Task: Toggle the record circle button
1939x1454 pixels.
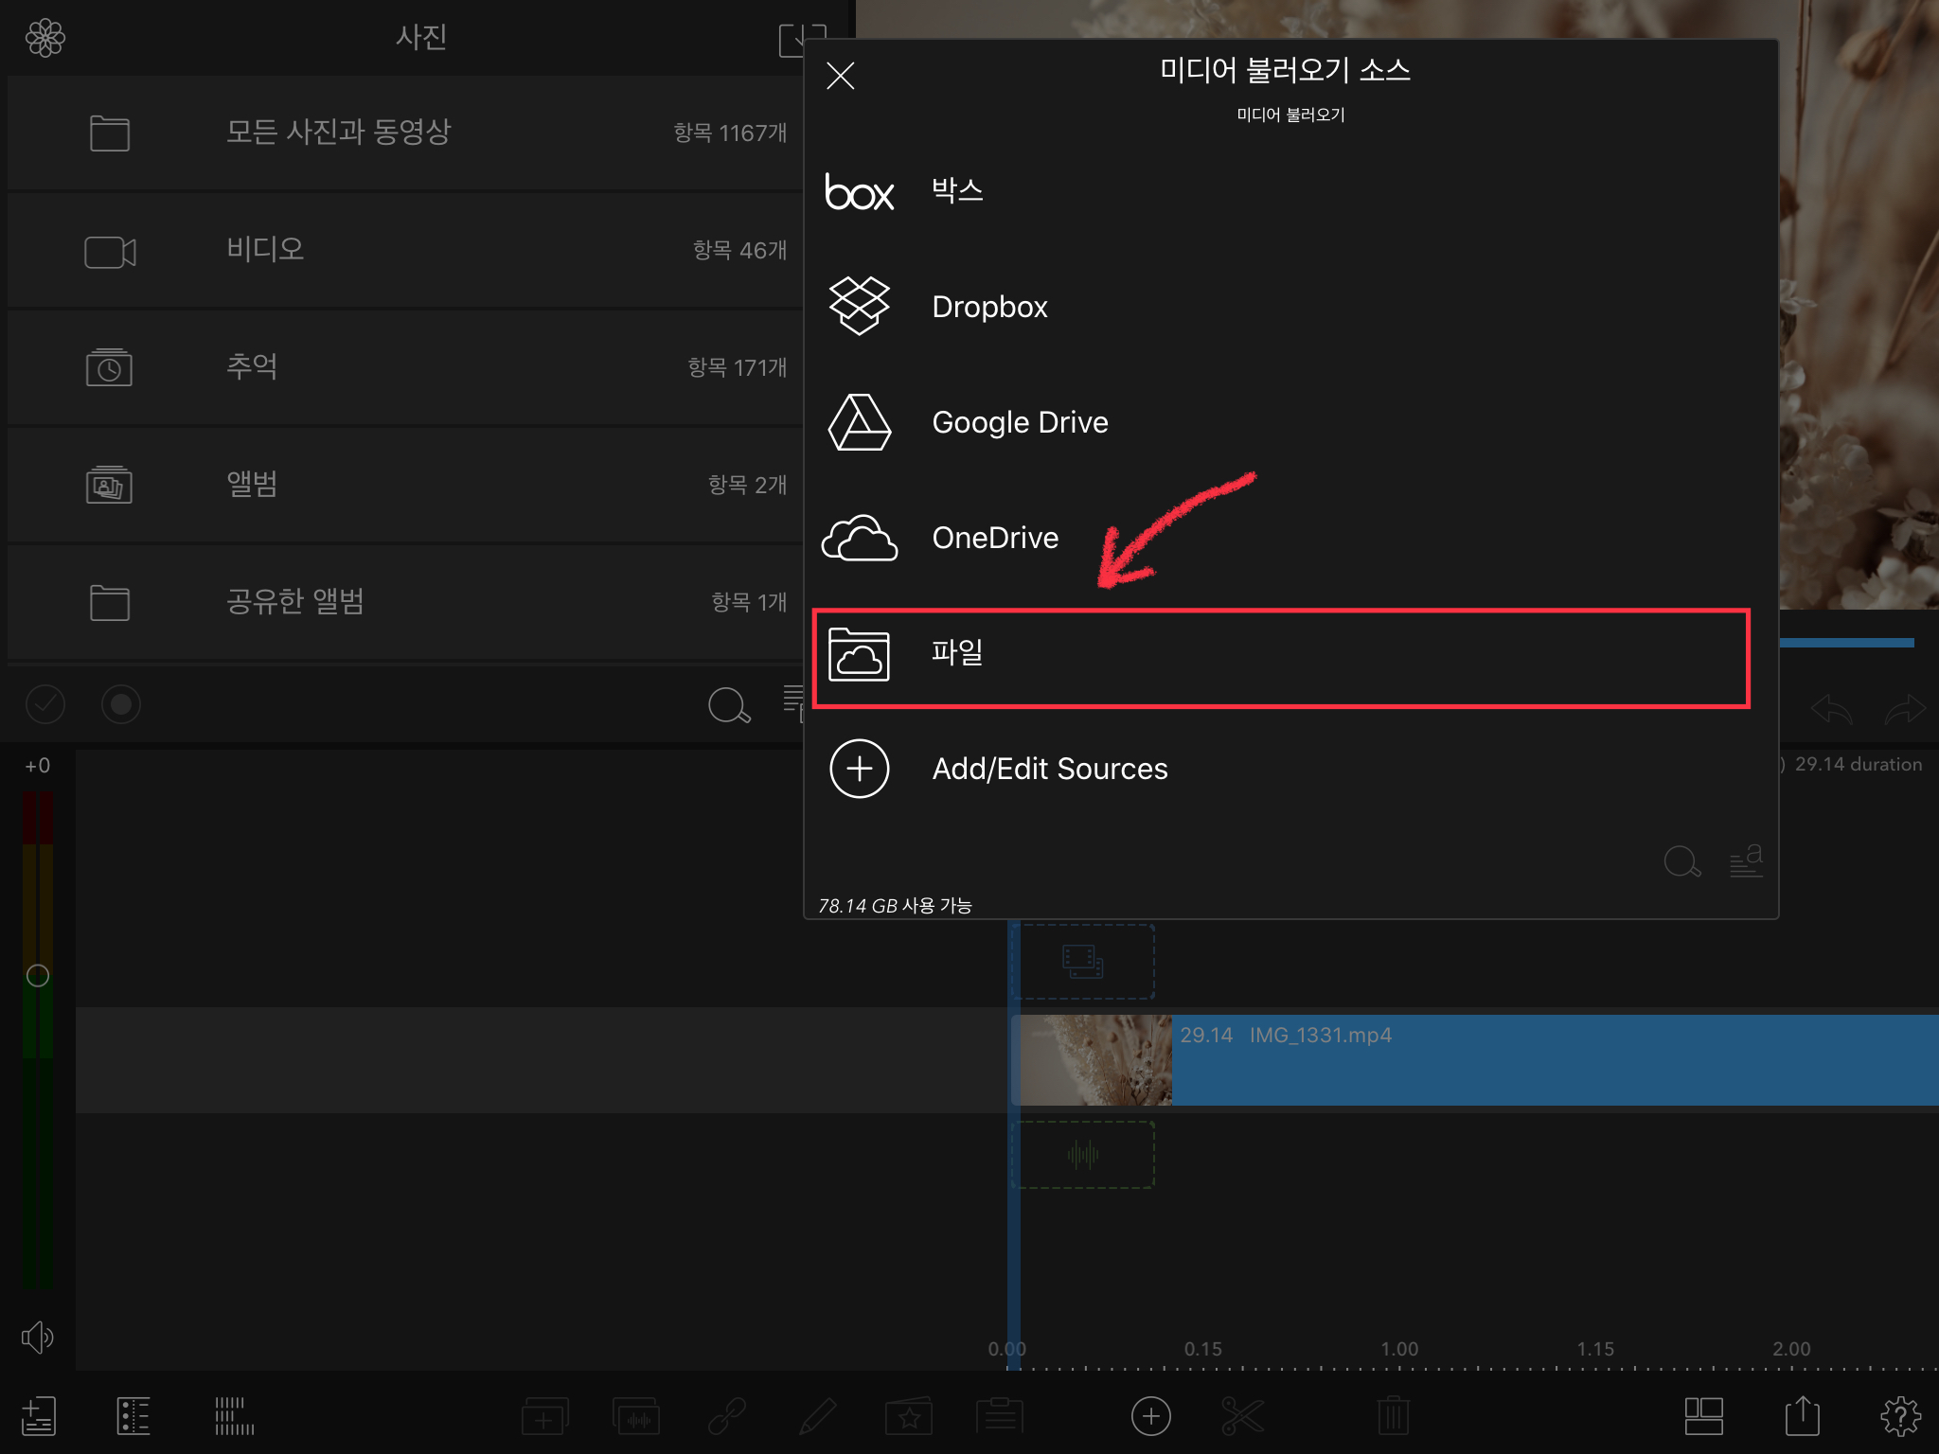Action: pos(121,704)
